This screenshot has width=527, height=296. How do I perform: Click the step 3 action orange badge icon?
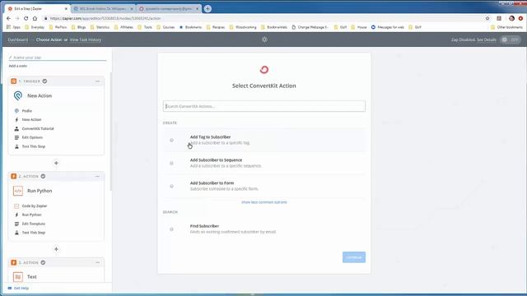pyautogui.click(x=13, y=262)
